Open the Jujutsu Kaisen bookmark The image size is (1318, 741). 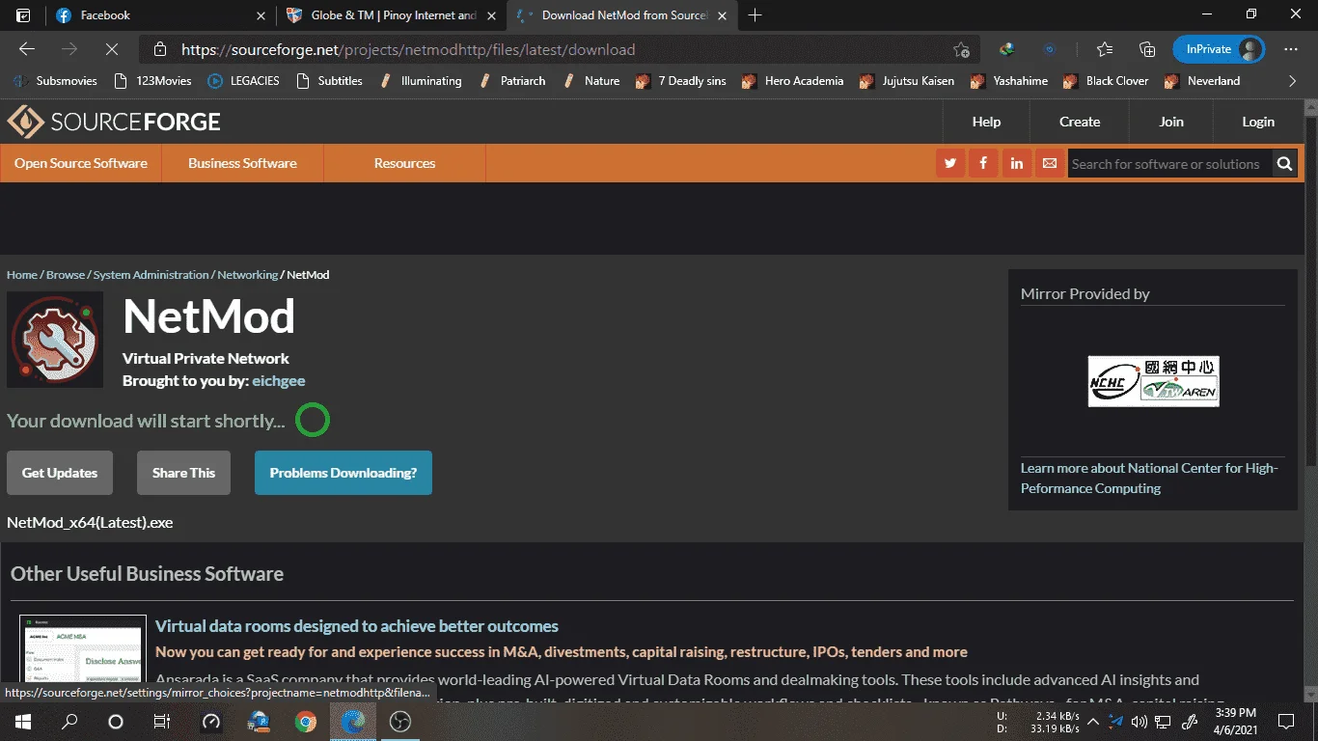pyautogui.click(x=907, y=81)
